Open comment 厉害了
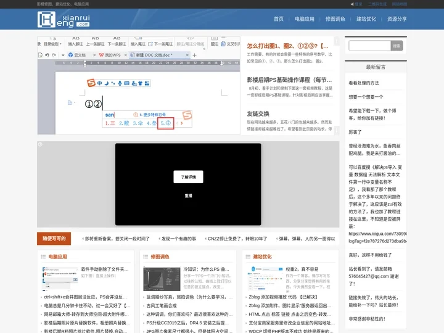 click(355, 132)
